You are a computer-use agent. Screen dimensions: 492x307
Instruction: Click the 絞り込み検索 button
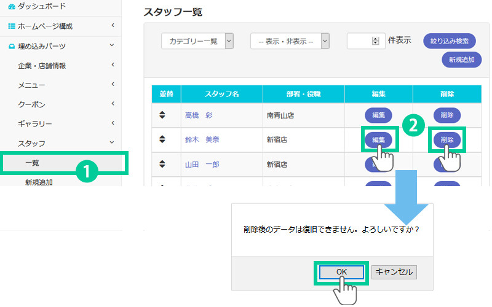[450, 41]
